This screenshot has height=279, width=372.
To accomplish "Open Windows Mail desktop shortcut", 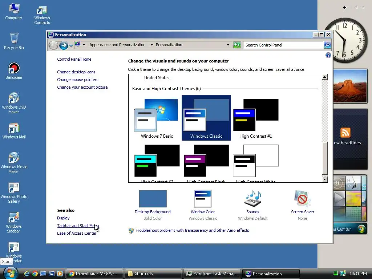I will click(14, 131).
